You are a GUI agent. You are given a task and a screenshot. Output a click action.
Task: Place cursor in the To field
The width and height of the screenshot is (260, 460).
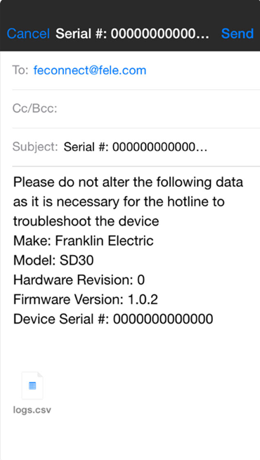click(136, 70)
